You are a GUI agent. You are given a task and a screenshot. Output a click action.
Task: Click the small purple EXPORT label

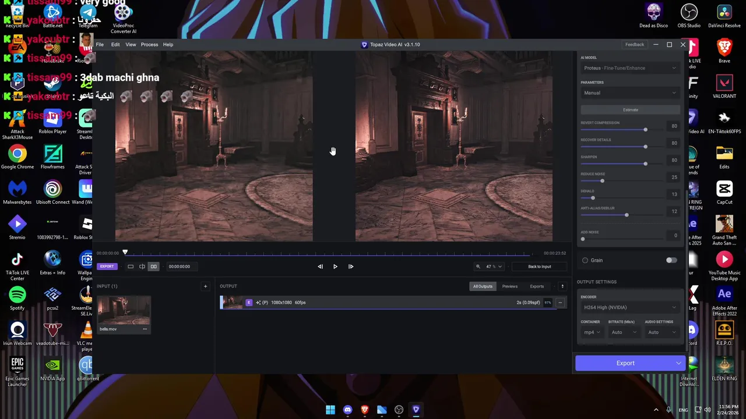107,267
